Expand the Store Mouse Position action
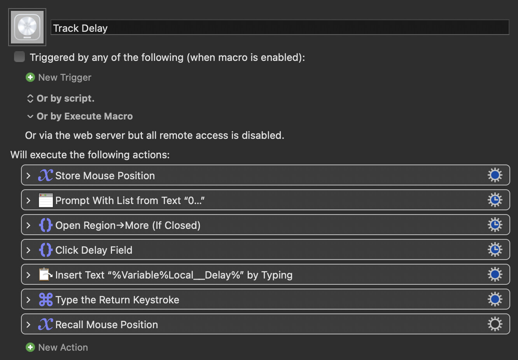Viewport: 518px width, 360px height. 28,176
